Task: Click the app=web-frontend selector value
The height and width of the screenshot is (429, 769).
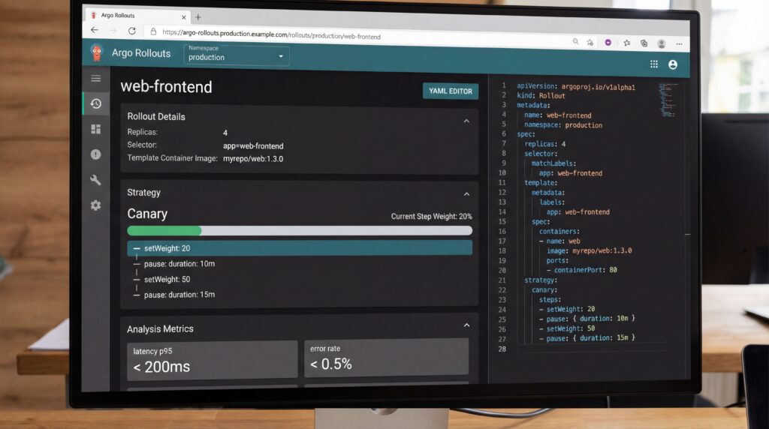Action: coord(253,146)
